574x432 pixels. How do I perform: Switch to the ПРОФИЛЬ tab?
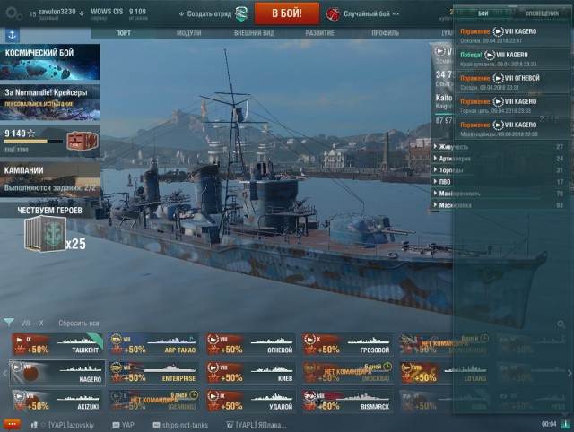[385, 33]
